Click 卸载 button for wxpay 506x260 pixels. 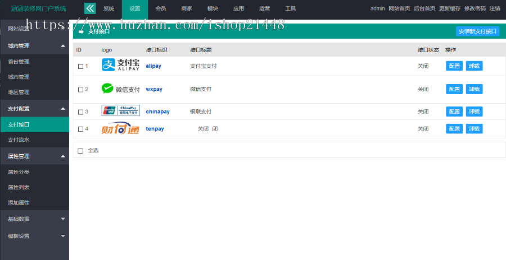click(x=474, y=89)
